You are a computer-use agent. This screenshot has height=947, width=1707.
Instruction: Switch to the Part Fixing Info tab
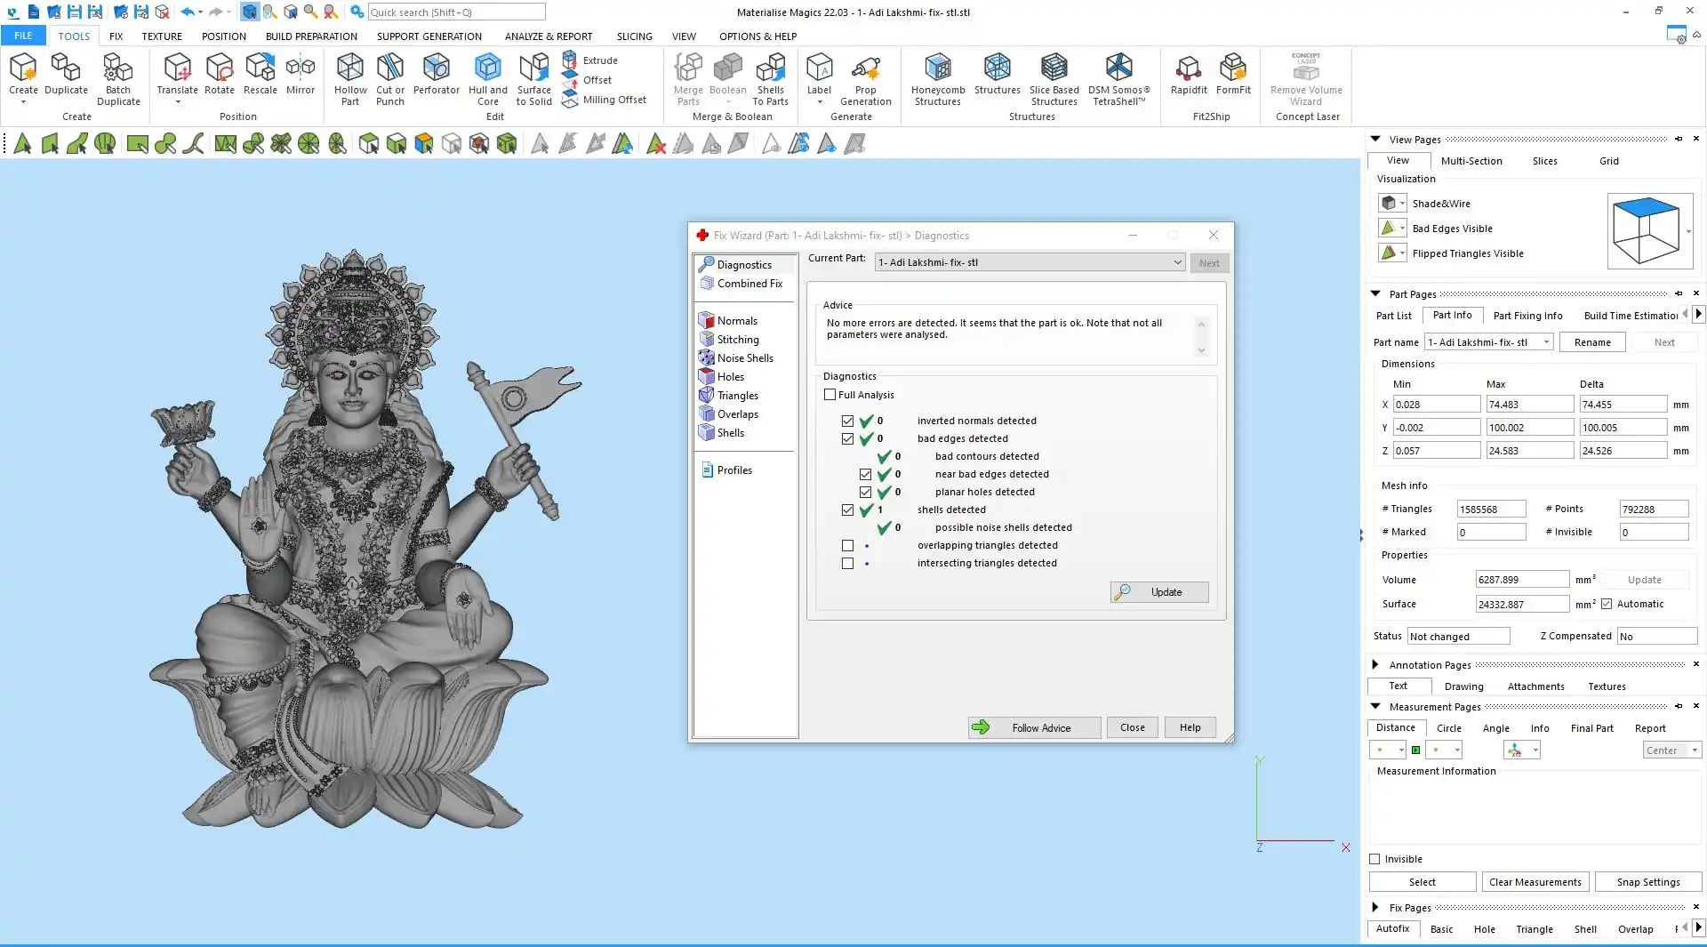pos(1527,316)
